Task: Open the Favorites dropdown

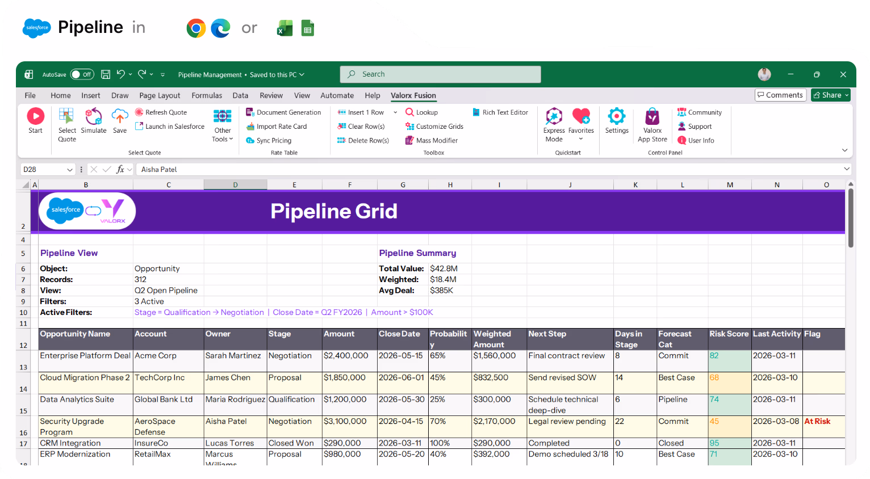Action: (581, 139)
